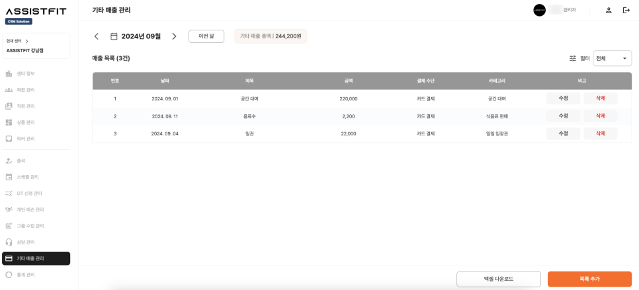Click the 센터 정보 building icon
The image size is (639, 290).
click(9, 73)
